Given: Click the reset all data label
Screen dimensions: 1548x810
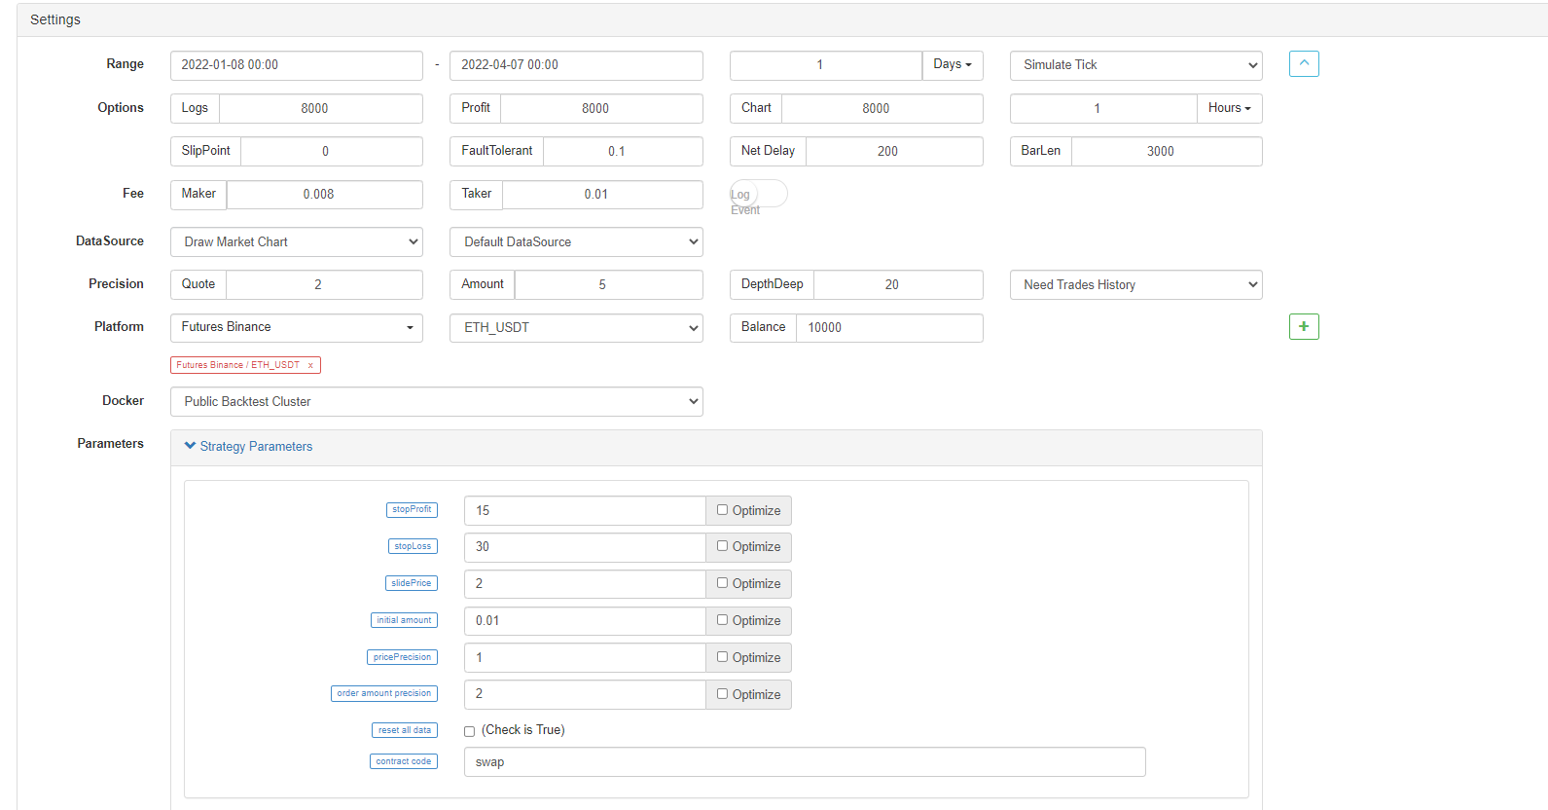Looking at the screenshot, I should 405,730.
